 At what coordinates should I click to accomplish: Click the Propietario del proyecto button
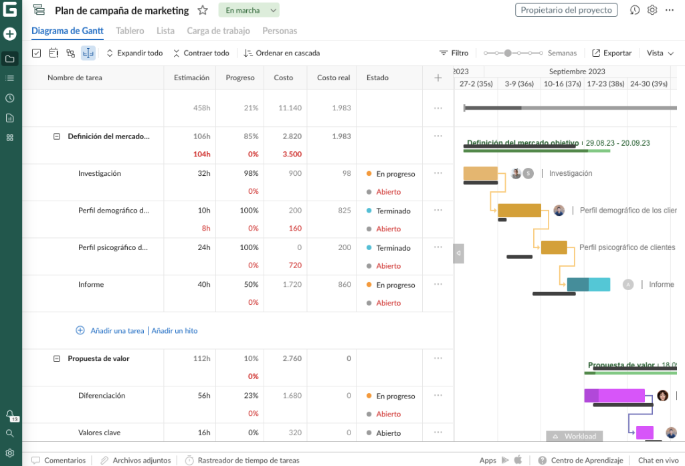pos(566,10)
